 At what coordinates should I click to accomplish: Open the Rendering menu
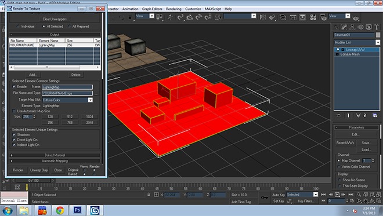coord(174,9)
